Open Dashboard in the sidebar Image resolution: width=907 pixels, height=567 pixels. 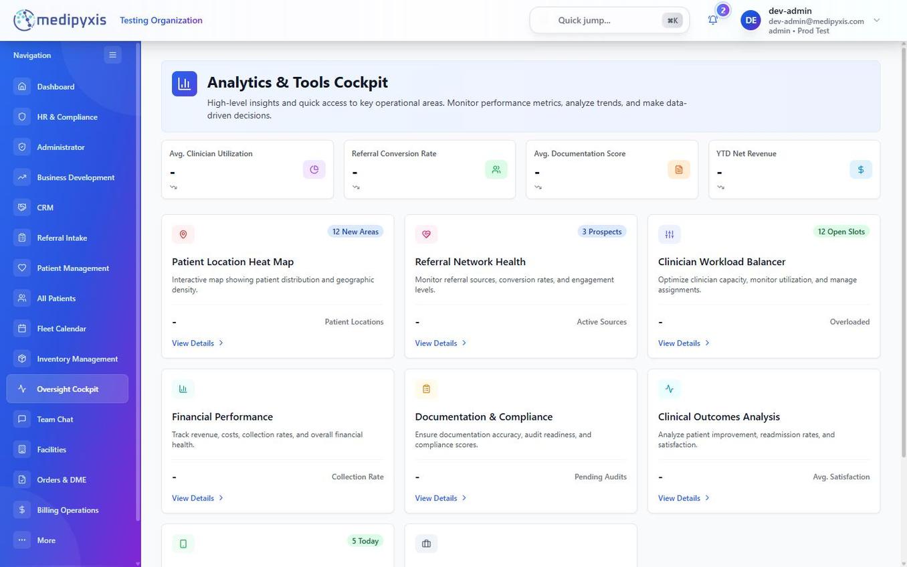(x=68, y=86)
